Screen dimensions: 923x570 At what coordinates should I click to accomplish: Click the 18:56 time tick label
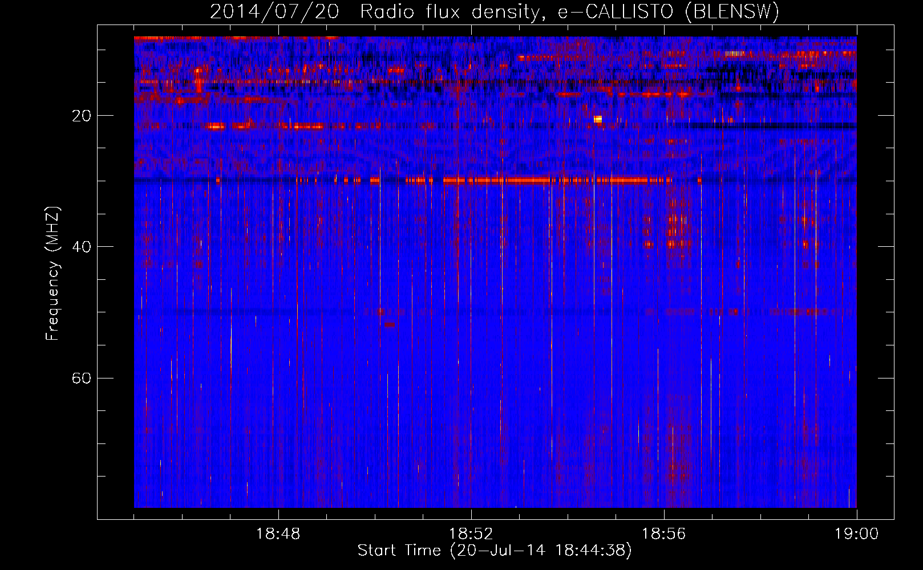click(664, 534)
